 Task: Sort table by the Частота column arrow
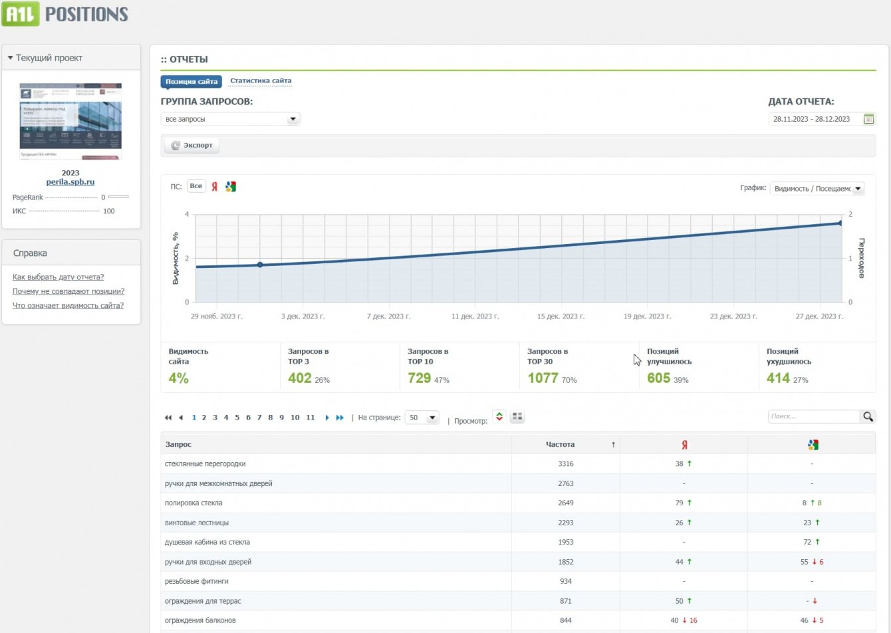[x=613, y=445]
